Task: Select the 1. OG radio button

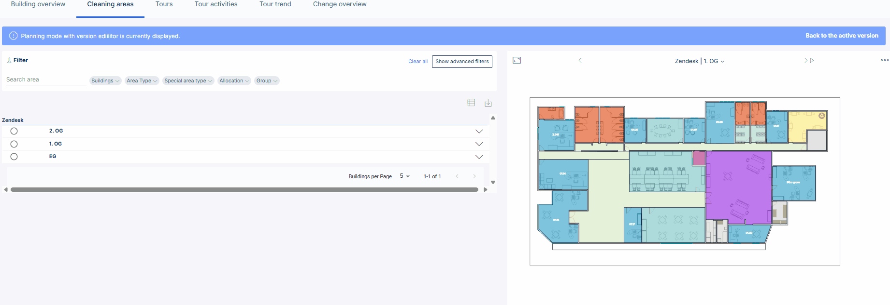Action: 14,144
